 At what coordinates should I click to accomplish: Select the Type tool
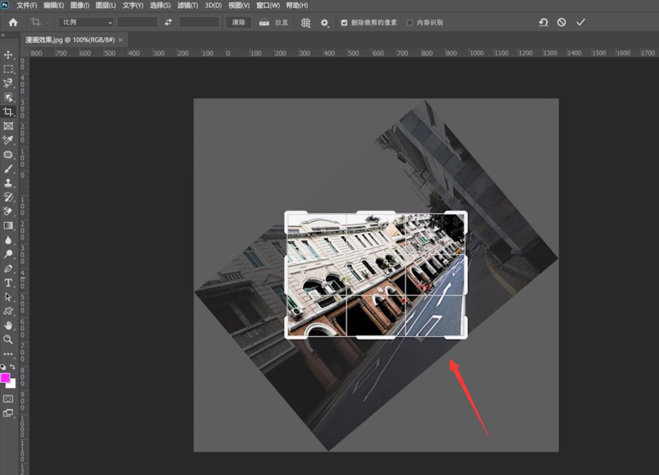pyautogui.click(x=8, y=283)
